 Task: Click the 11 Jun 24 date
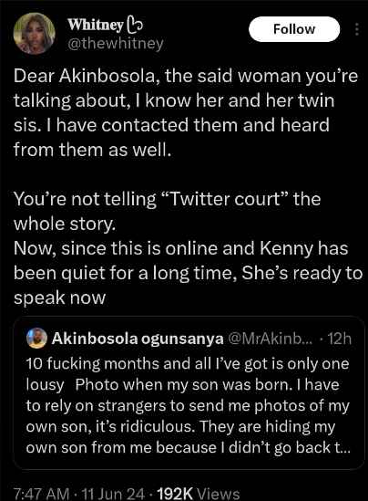tap(113, 494)
